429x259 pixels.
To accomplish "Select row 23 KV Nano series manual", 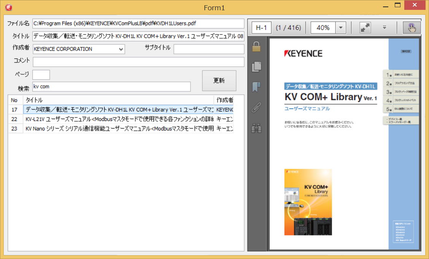I will click(121, 129).
